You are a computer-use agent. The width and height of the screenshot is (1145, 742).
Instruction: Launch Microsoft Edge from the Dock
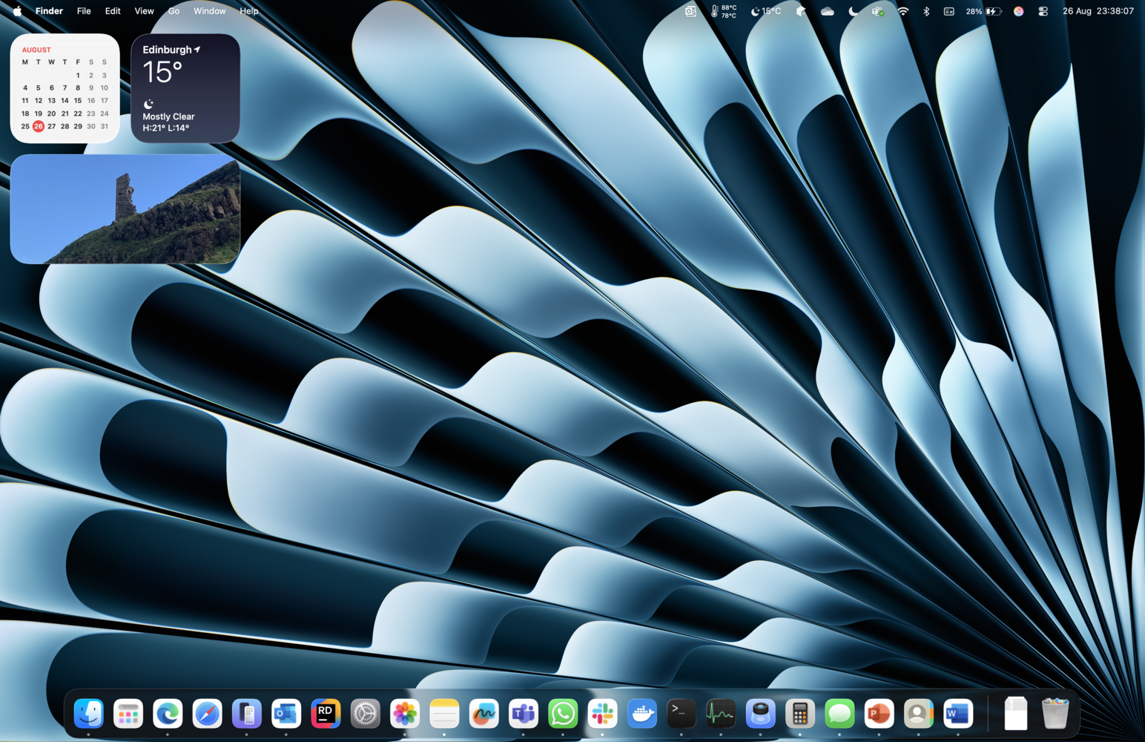coord(168,714)
